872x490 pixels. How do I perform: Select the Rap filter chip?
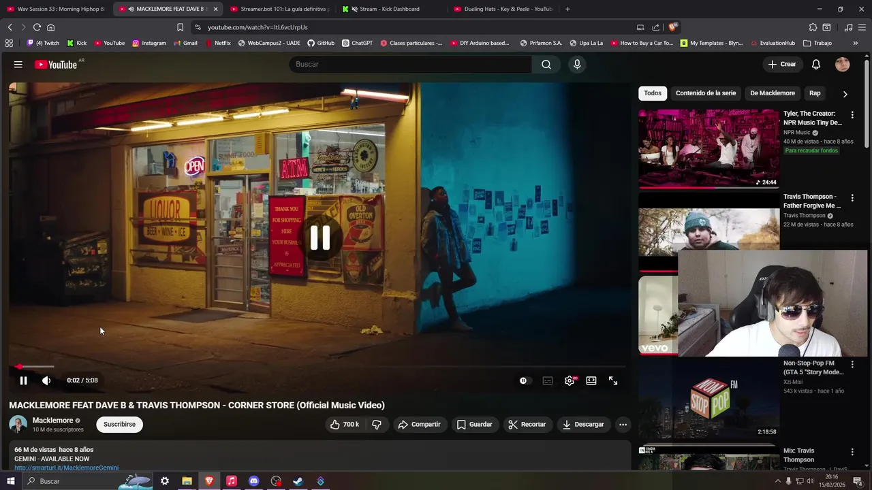pyautogui.click(x=815, y=93)
